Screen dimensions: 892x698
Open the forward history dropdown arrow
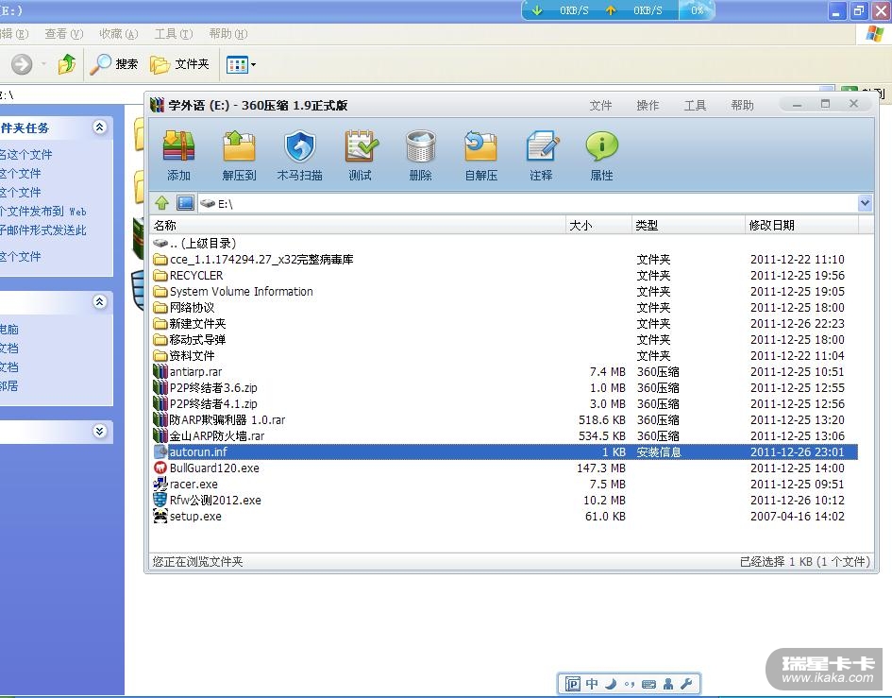click(x=43, y=64)
